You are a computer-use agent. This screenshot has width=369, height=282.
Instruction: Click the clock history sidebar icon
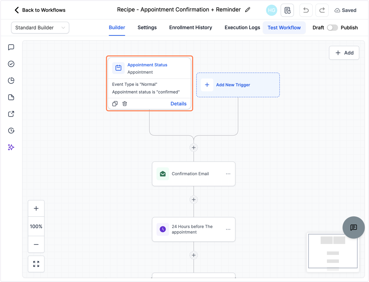click(x=11, y=131)
